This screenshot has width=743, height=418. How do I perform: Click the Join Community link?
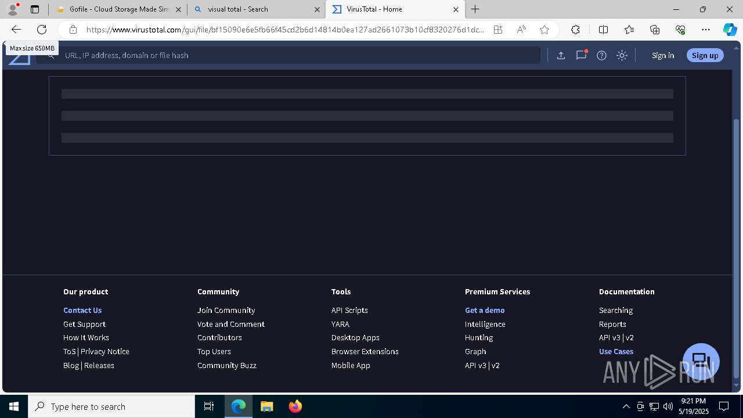226,310
